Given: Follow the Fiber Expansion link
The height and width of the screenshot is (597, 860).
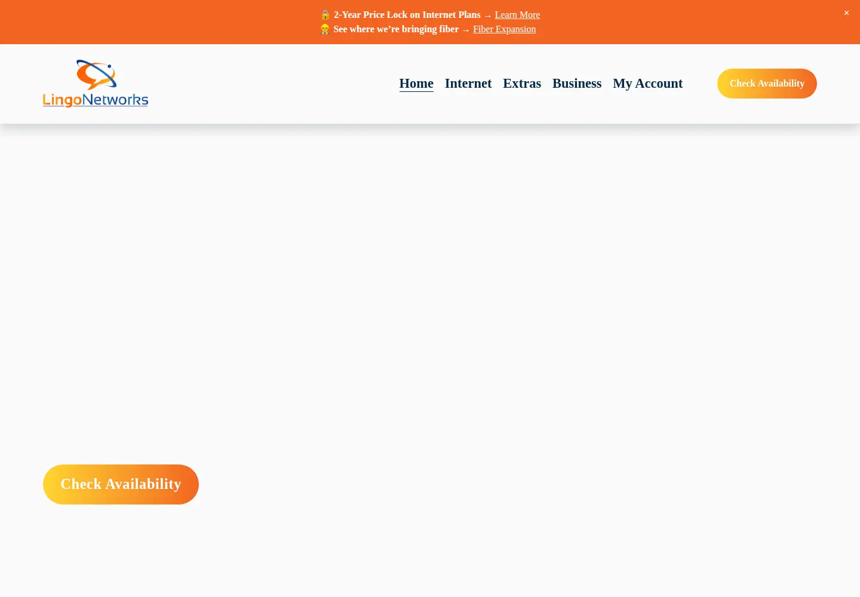Looking at the screenshot, I should [504, 29].
